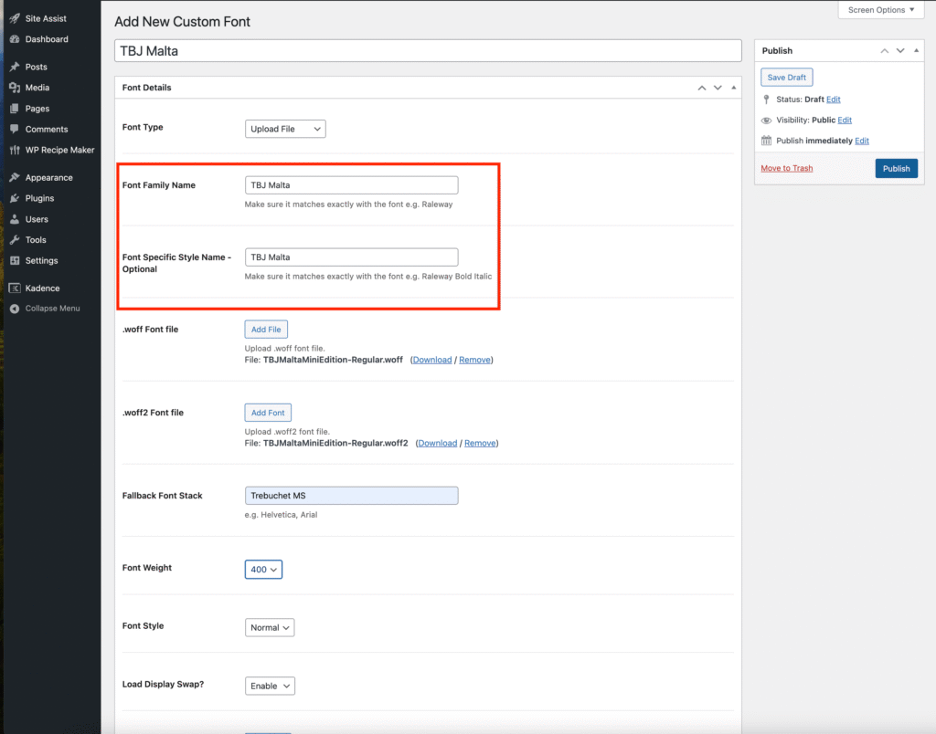
Task: Collapse the admin menu sidebar
Action: coord(51,309)
